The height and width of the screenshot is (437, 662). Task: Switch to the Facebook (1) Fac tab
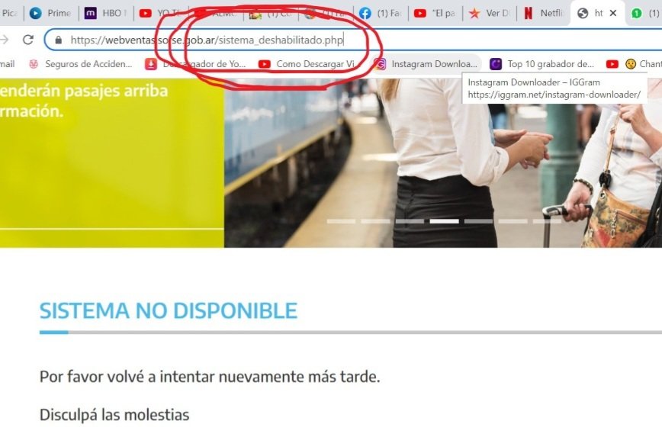381,13
